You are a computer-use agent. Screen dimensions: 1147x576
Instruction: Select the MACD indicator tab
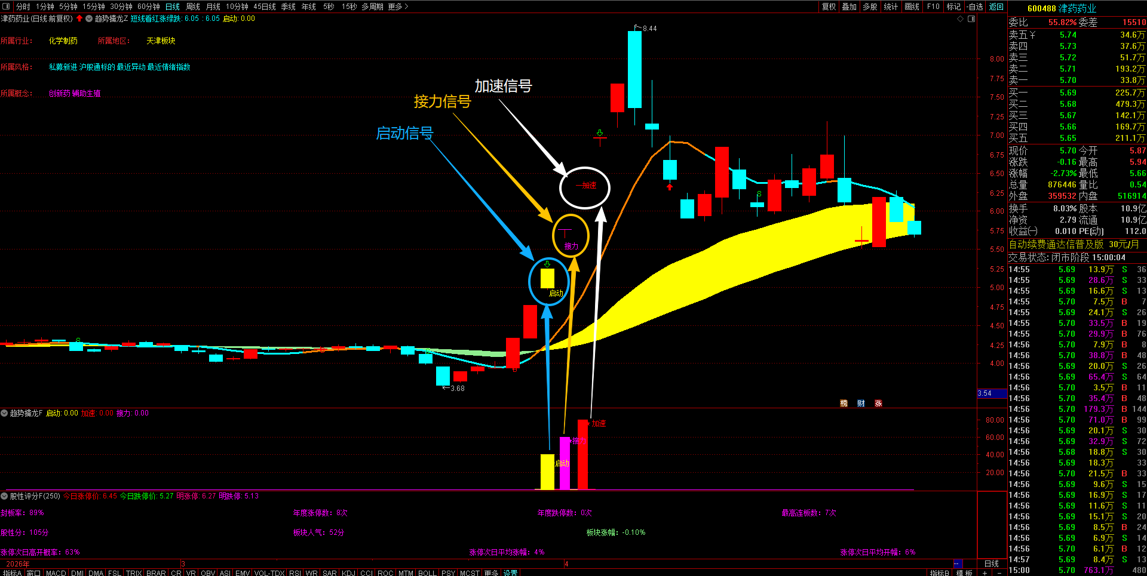[x=56, y=572]
